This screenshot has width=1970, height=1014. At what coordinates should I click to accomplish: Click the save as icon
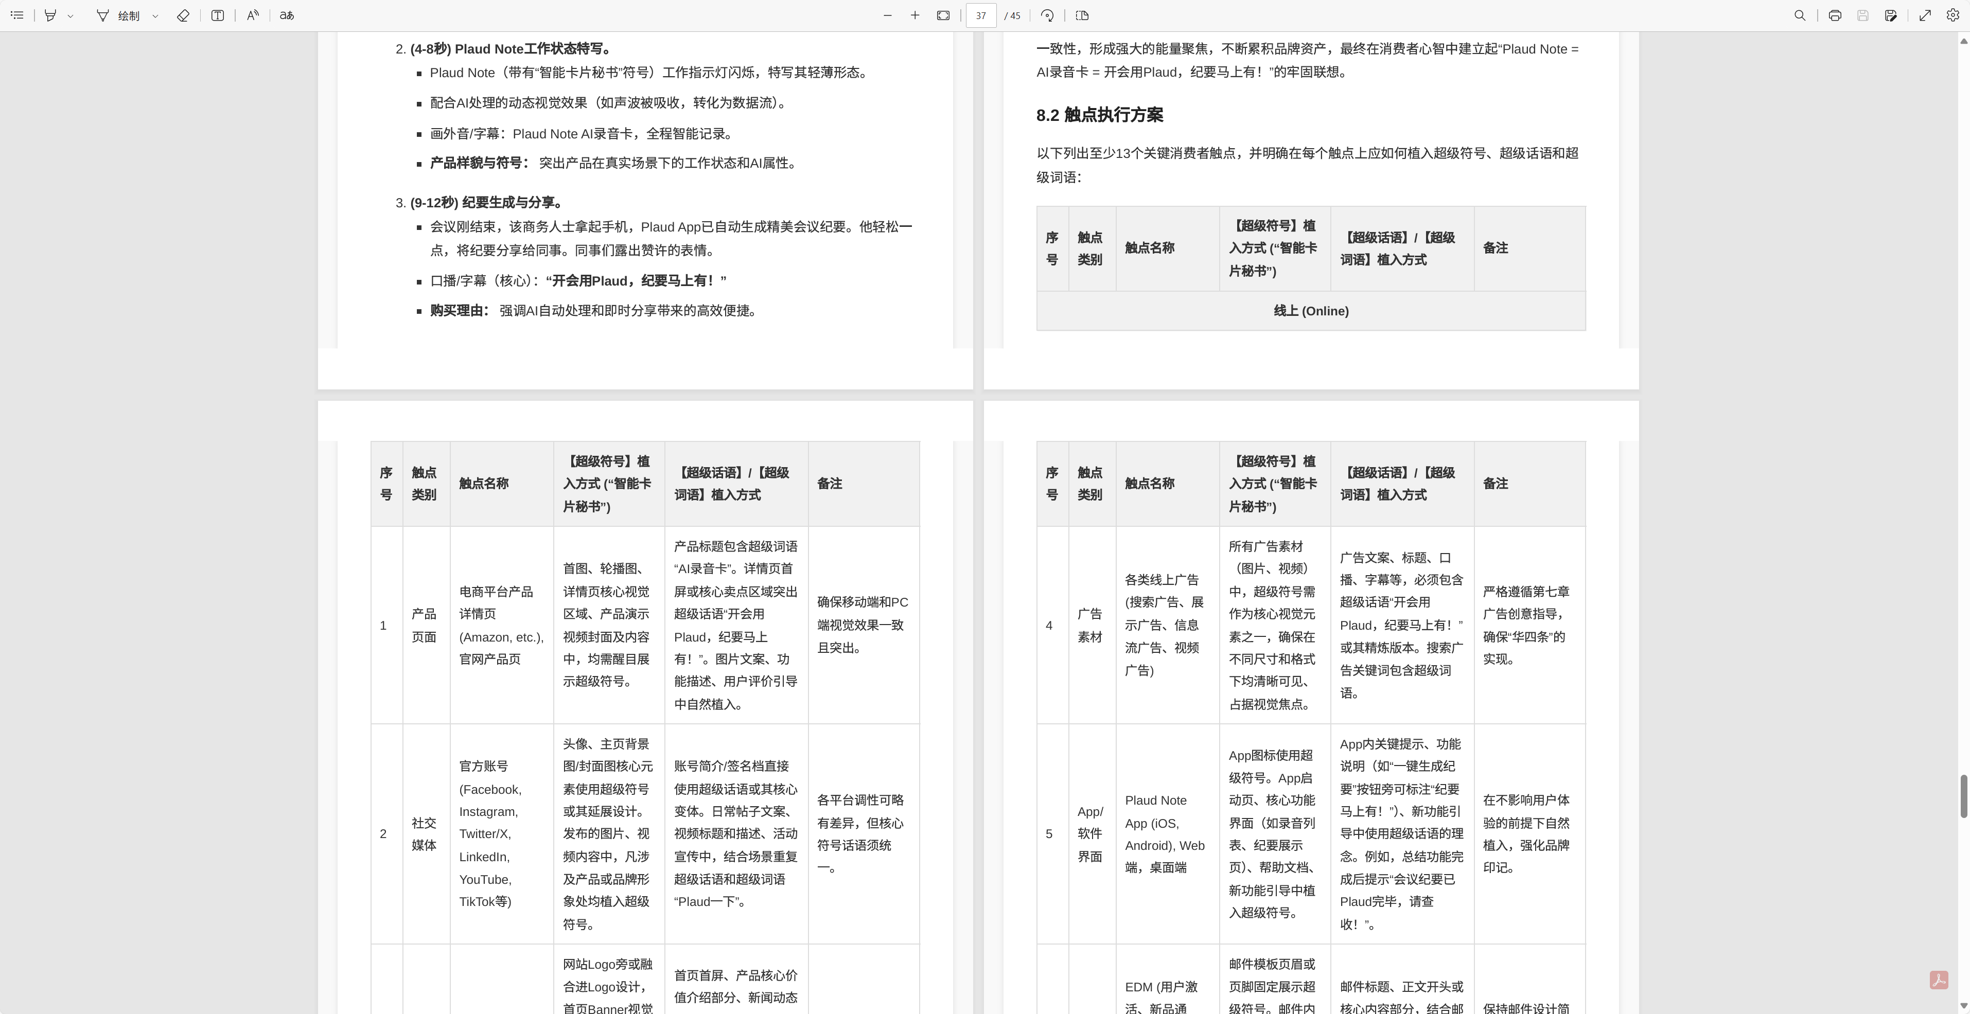click(x=1890, y=15)
